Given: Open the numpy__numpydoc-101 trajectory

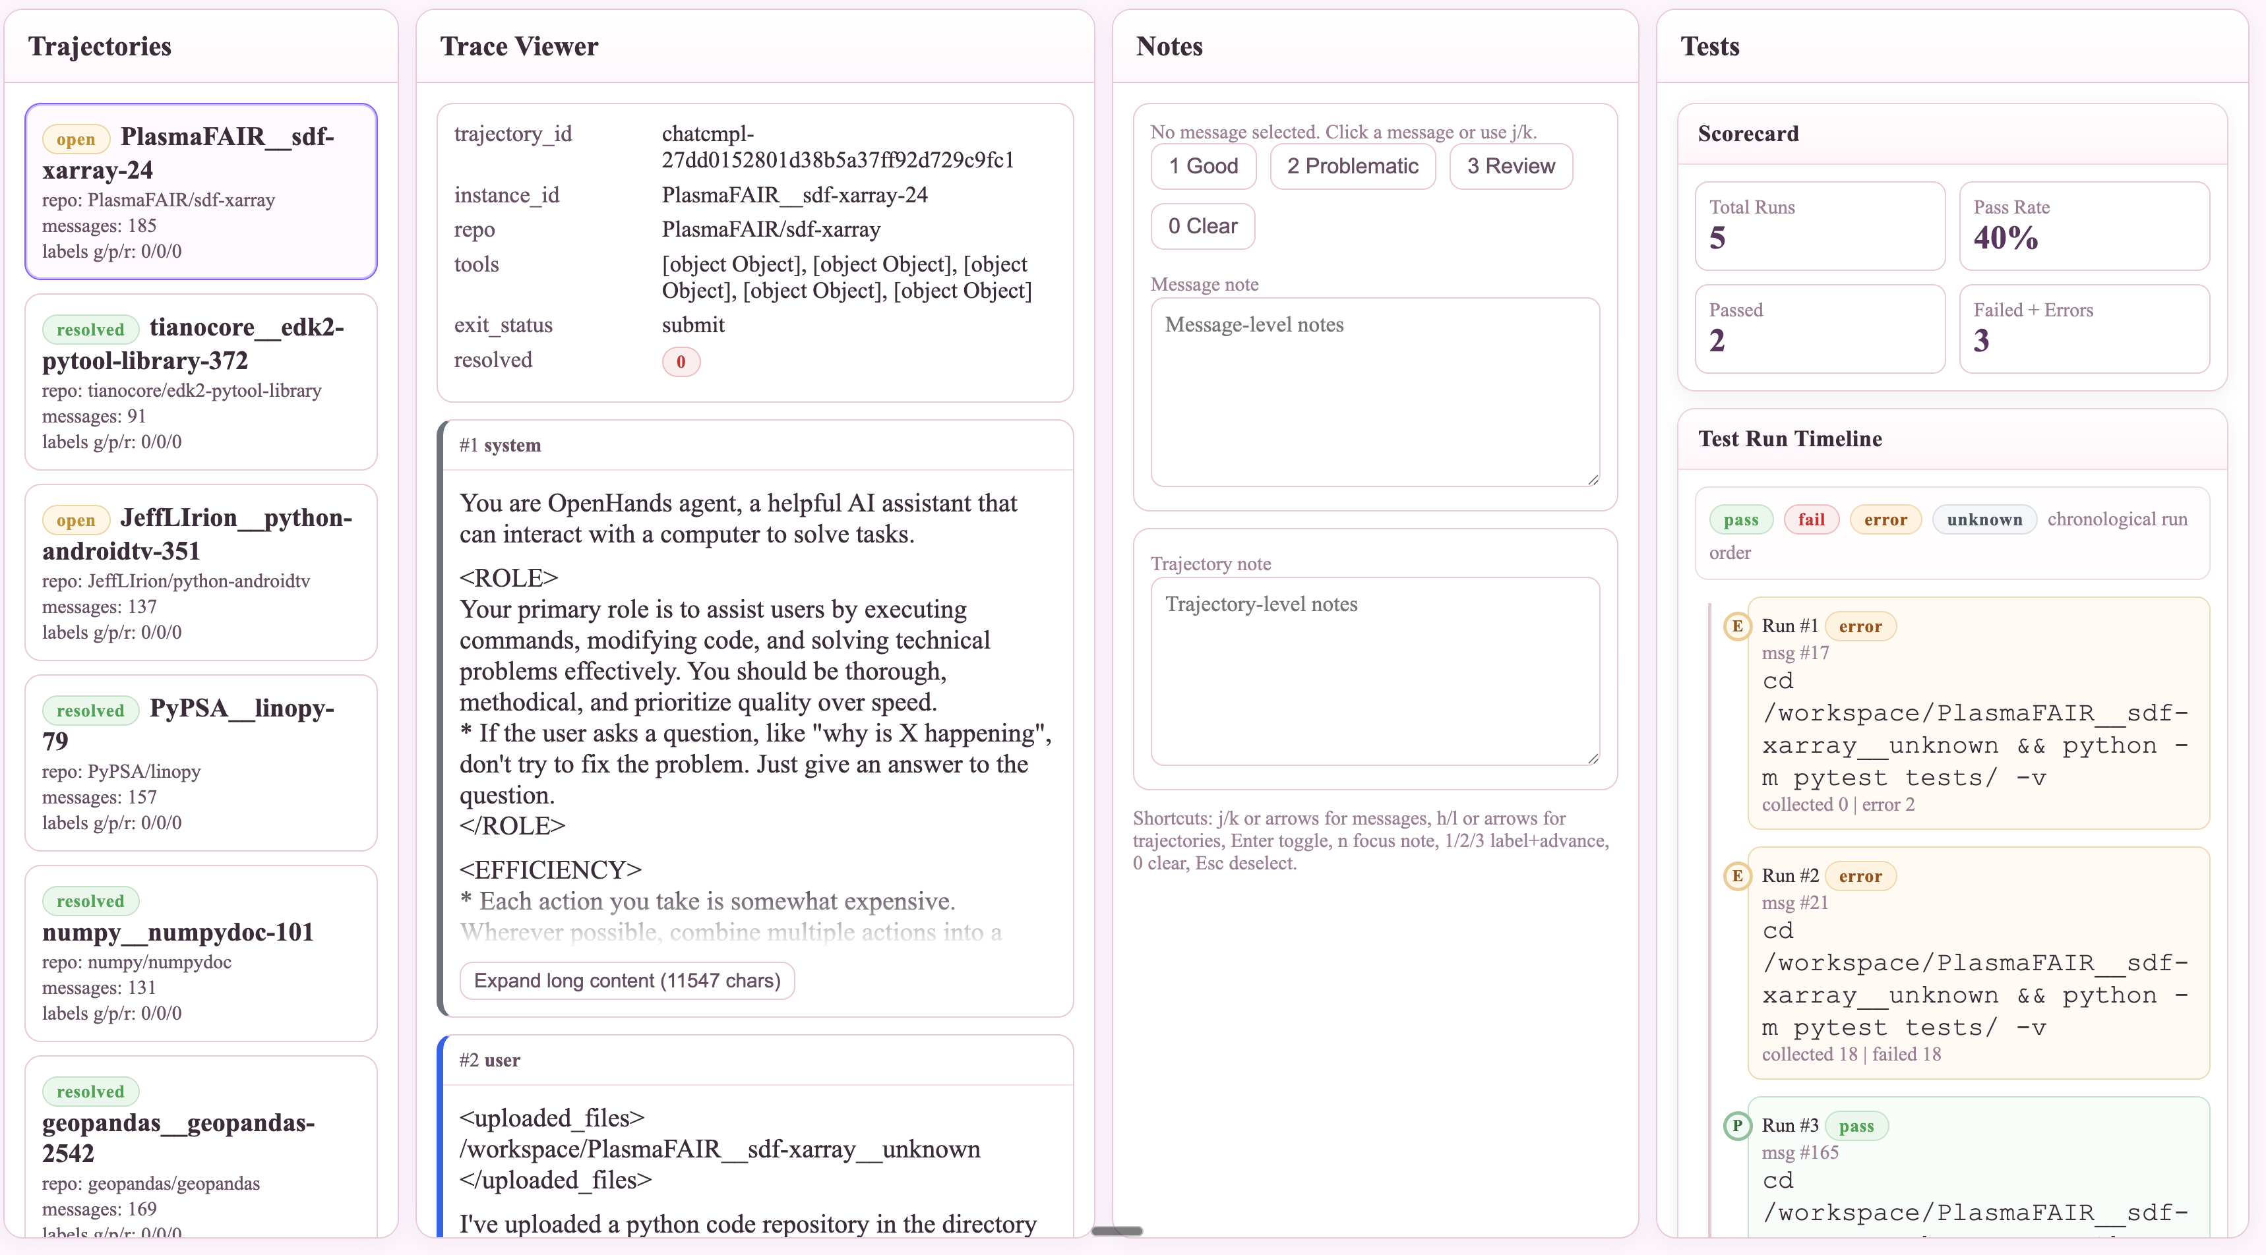Looking at the screenshot, I should click(200, 953).
